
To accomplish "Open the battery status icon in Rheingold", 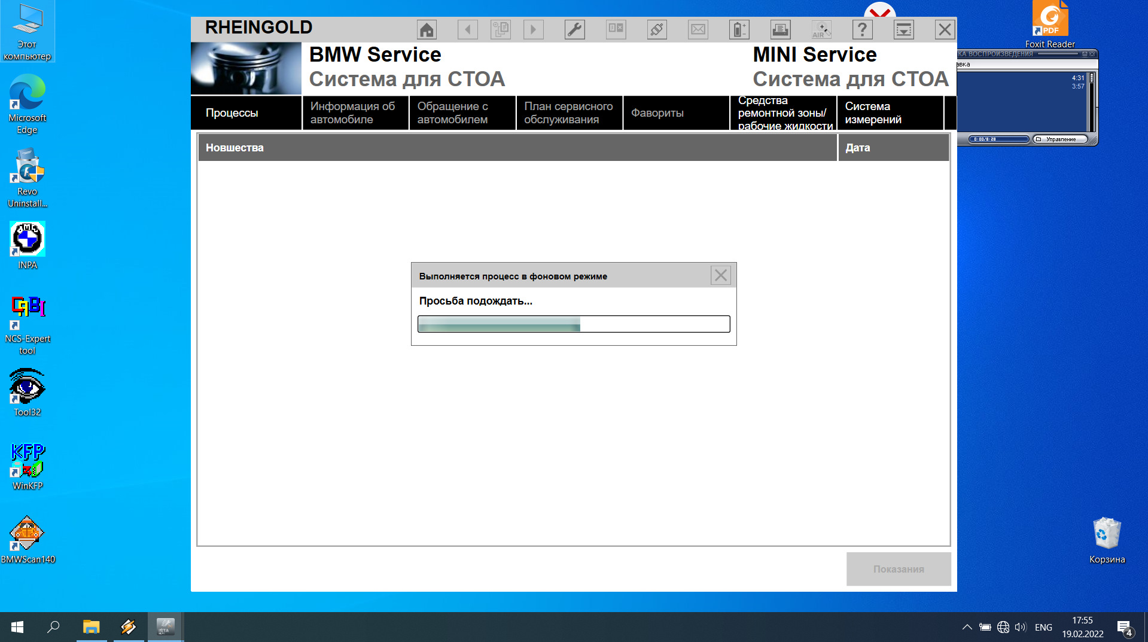I will point(739,29).
